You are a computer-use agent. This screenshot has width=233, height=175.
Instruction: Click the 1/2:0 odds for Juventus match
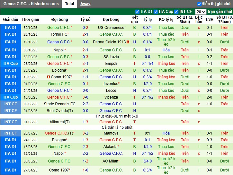[x=147, y=84]
